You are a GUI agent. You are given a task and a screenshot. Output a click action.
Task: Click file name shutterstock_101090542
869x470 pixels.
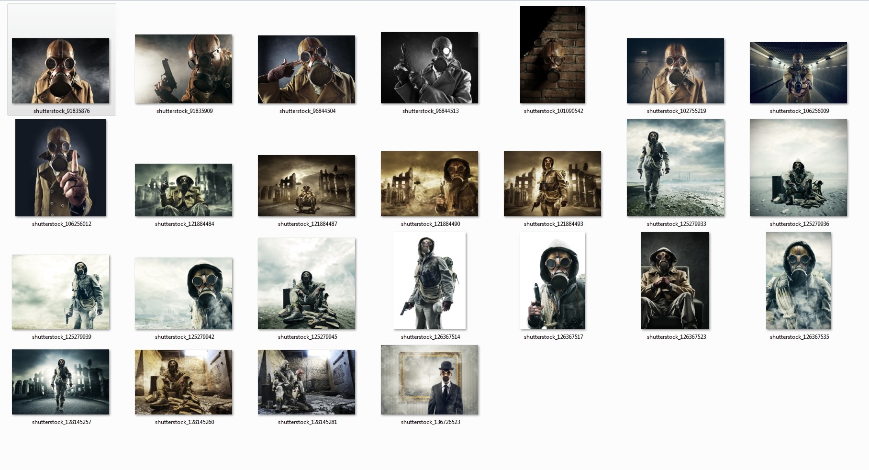pos(554,111)
